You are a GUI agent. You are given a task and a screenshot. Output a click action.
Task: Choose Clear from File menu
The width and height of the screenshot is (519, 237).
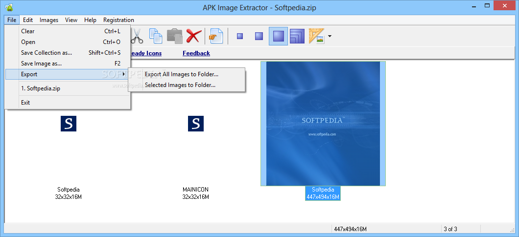point(68,31)
